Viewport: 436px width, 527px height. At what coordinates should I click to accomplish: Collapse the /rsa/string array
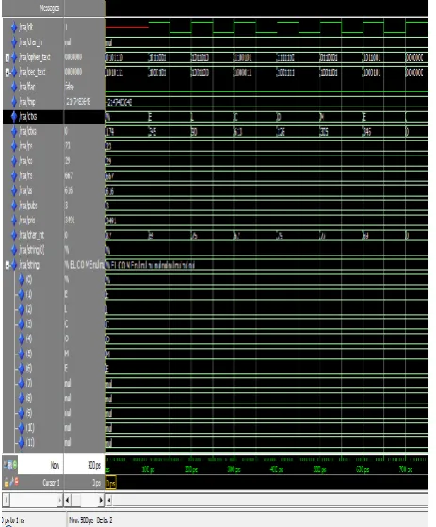coord(7,265)
